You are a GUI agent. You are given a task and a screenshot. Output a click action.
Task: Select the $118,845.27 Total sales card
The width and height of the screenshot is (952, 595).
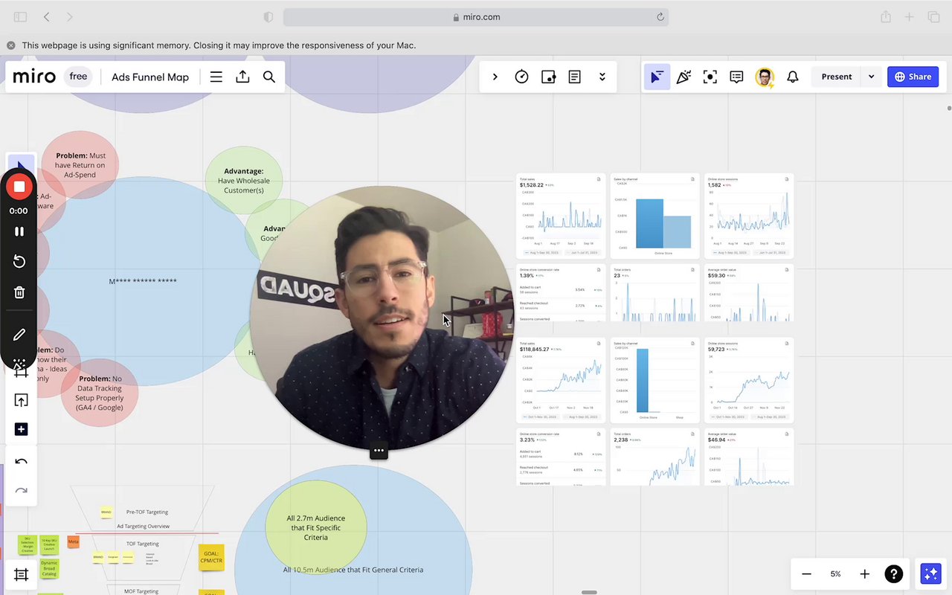[561, 381]
